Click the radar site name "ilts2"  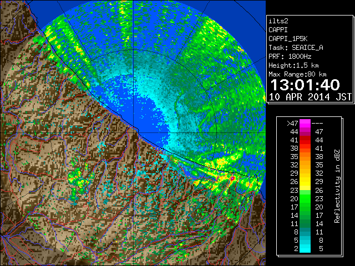[278, 21]
